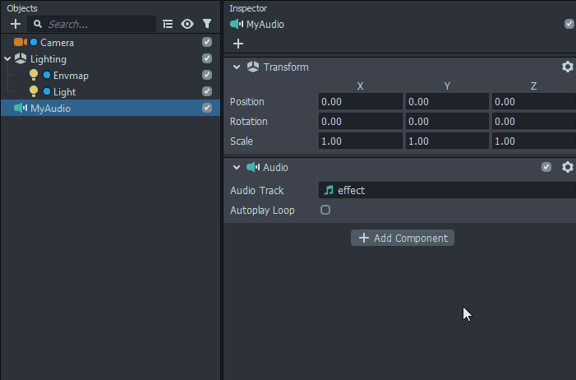
Task: Open the hierarchy list view icon
Action: [168, 25]
